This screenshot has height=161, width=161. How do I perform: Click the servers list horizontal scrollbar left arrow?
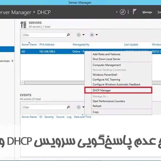[22, 83]
